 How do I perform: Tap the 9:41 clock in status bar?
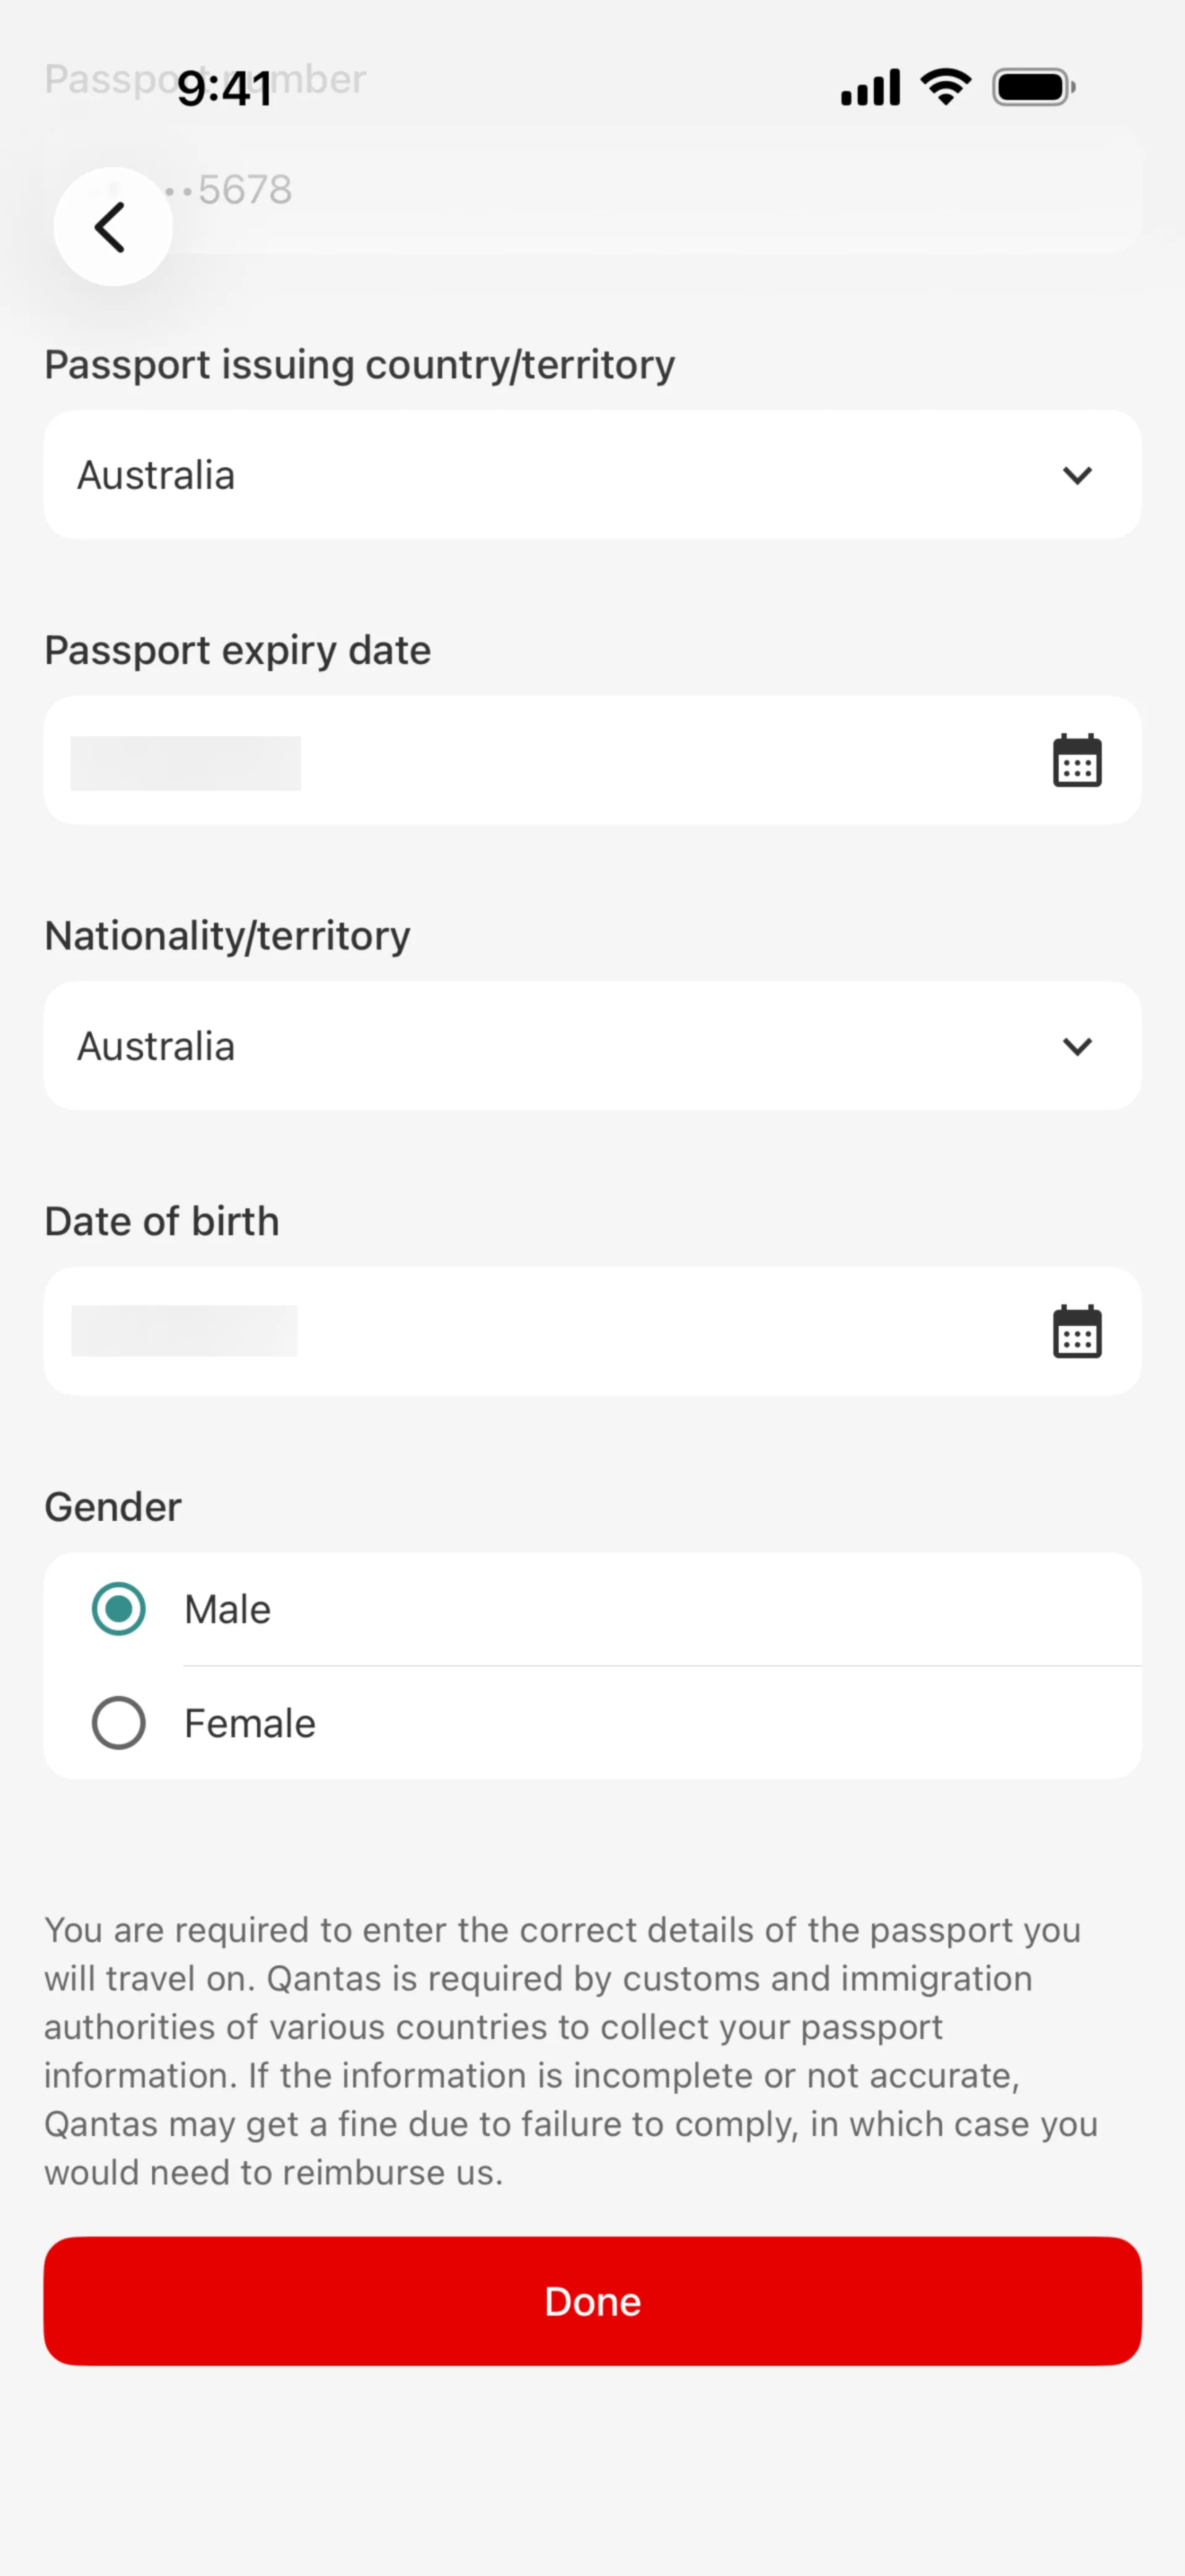[x=225, y=89]
